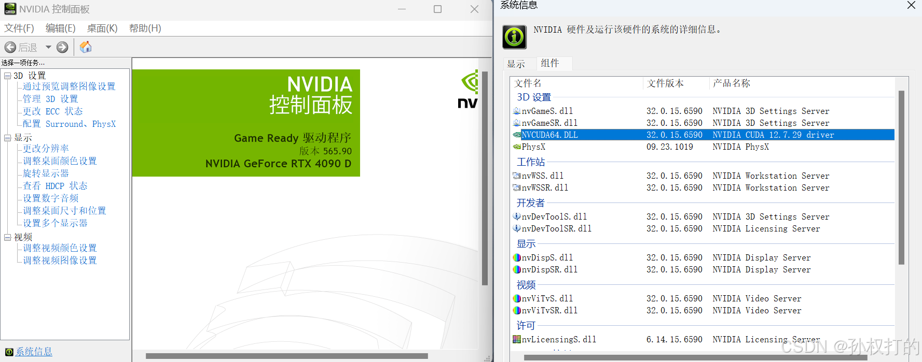Open the 系统信息 link
This screenshot has height=362, width=922.
coord(34,352)
